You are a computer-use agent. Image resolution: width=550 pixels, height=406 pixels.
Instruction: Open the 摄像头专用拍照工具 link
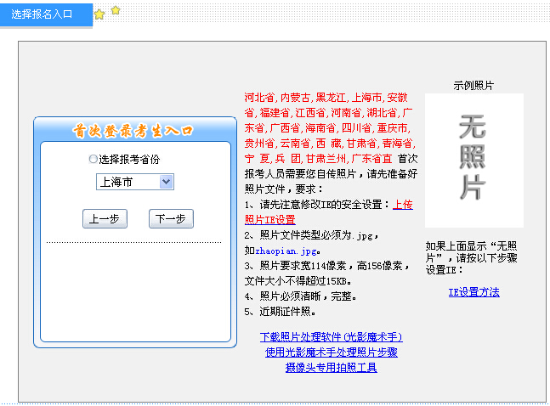point(331,368)
